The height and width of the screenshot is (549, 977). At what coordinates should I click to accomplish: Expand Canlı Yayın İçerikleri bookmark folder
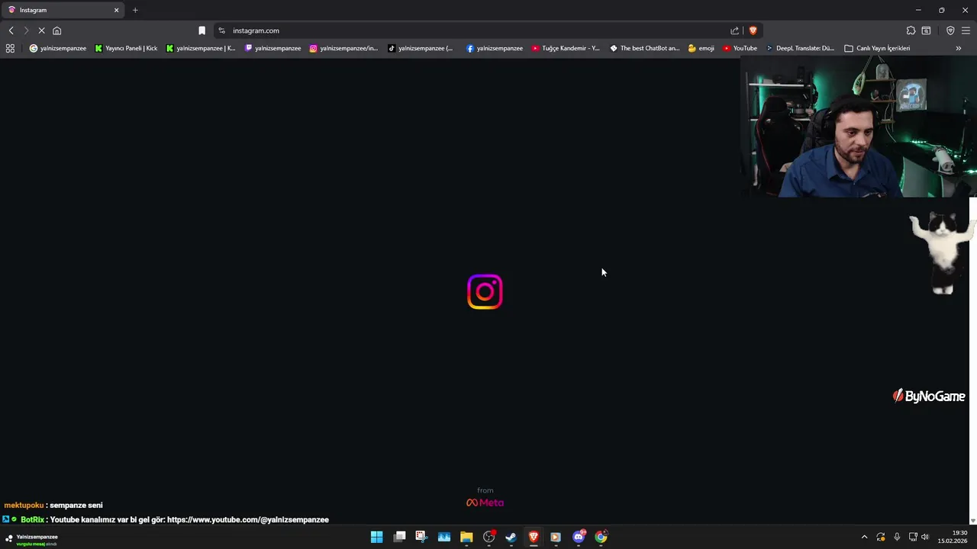(x=877, y=48)
